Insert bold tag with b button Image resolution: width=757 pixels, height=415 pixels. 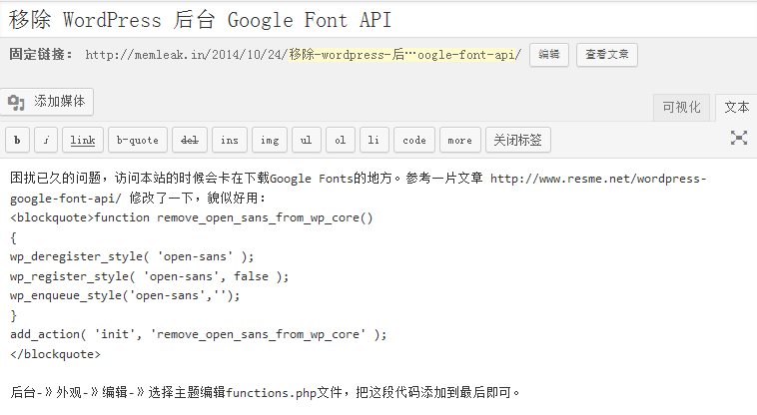click(x=17, y=140)
